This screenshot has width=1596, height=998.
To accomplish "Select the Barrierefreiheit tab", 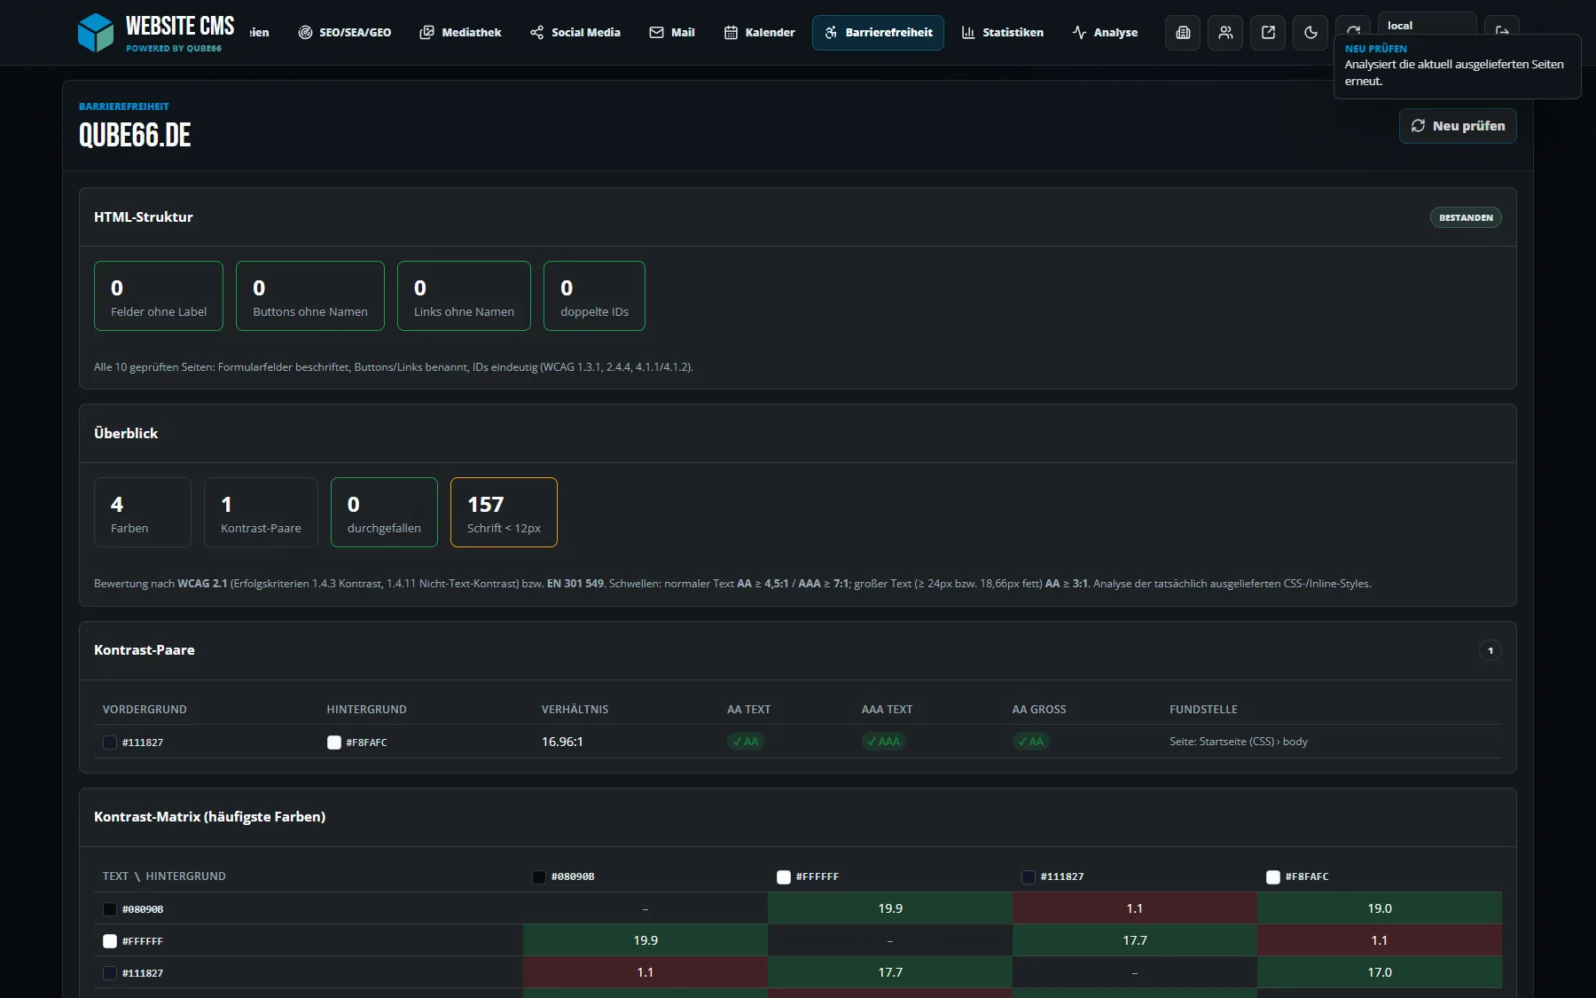I will click(x=878, y=33).
